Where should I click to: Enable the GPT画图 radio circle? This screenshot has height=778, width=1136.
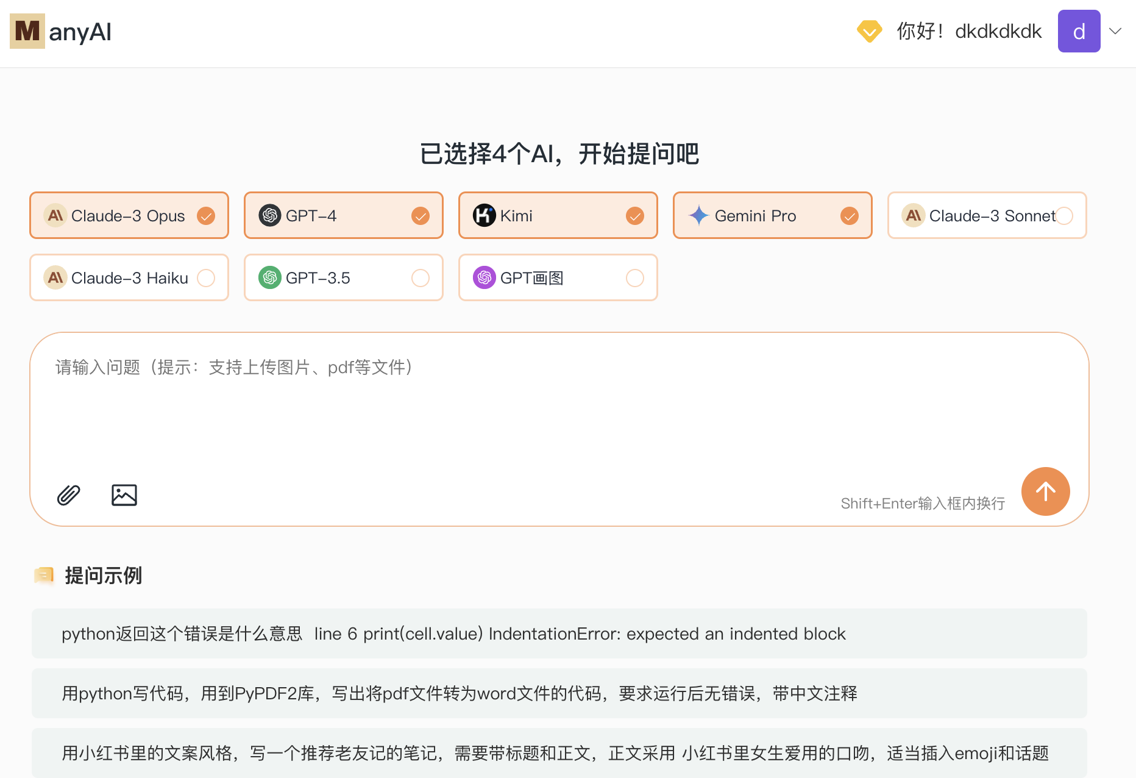point(635,278)
